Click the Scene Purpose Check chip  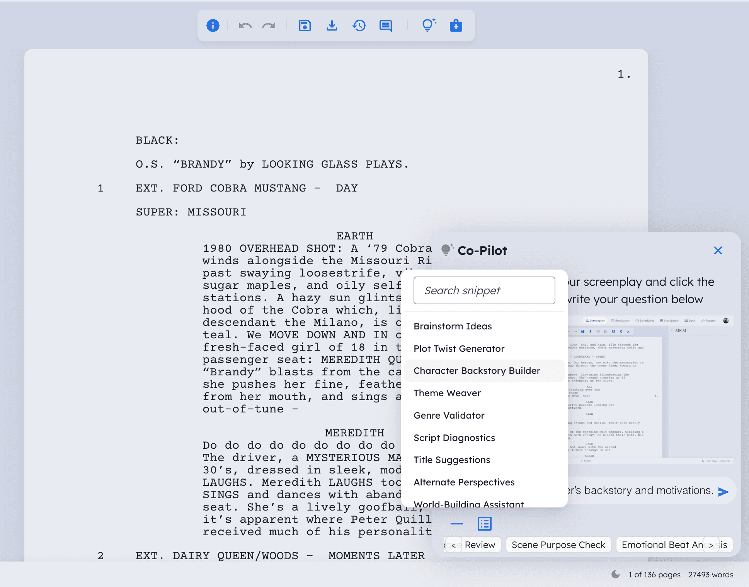coord(558,545)
